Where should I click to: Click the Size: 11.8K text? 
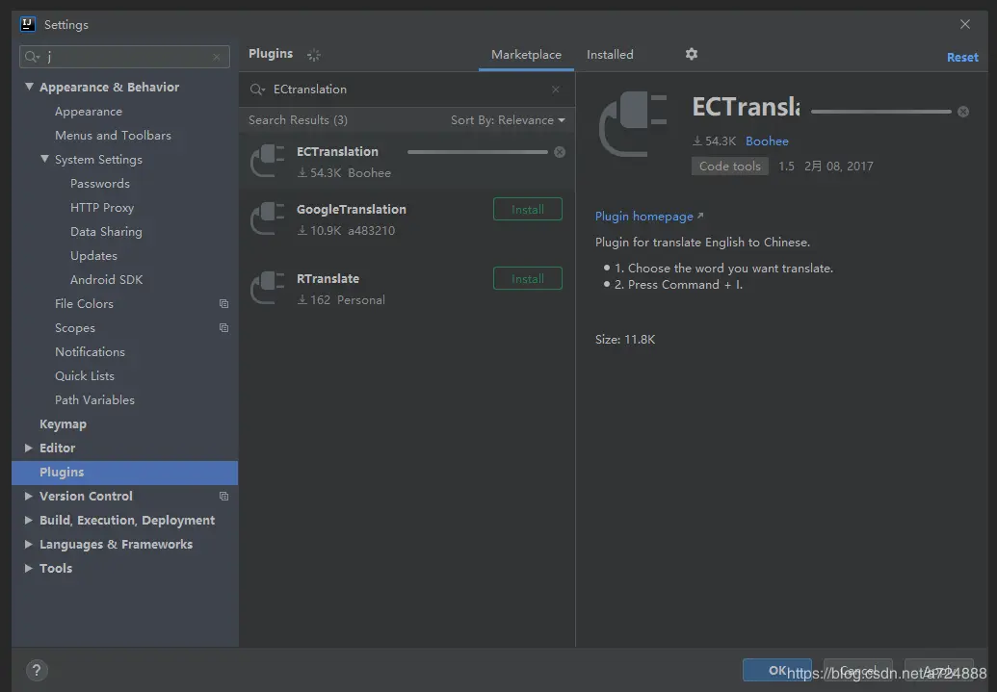625,340
